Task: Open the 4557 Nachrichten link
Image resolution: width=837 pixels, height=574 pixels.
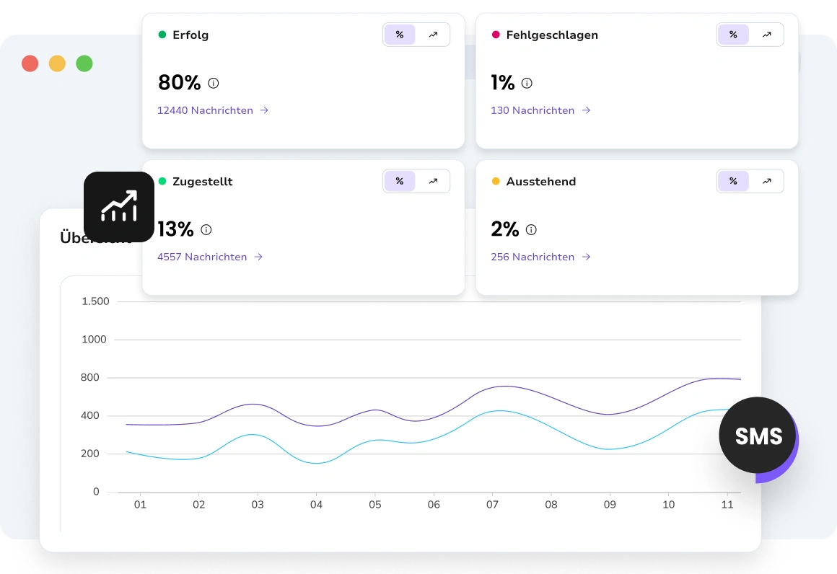Action: tap(202, 257)
